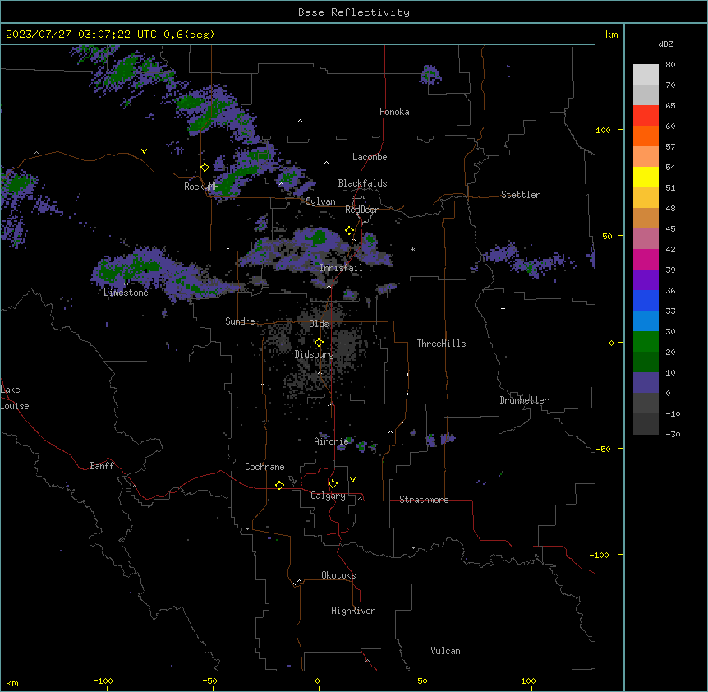The width and height of the screenshot is (708, 692).
Task: Click the 0 tick on bottom axis
Action: [317, 680]
